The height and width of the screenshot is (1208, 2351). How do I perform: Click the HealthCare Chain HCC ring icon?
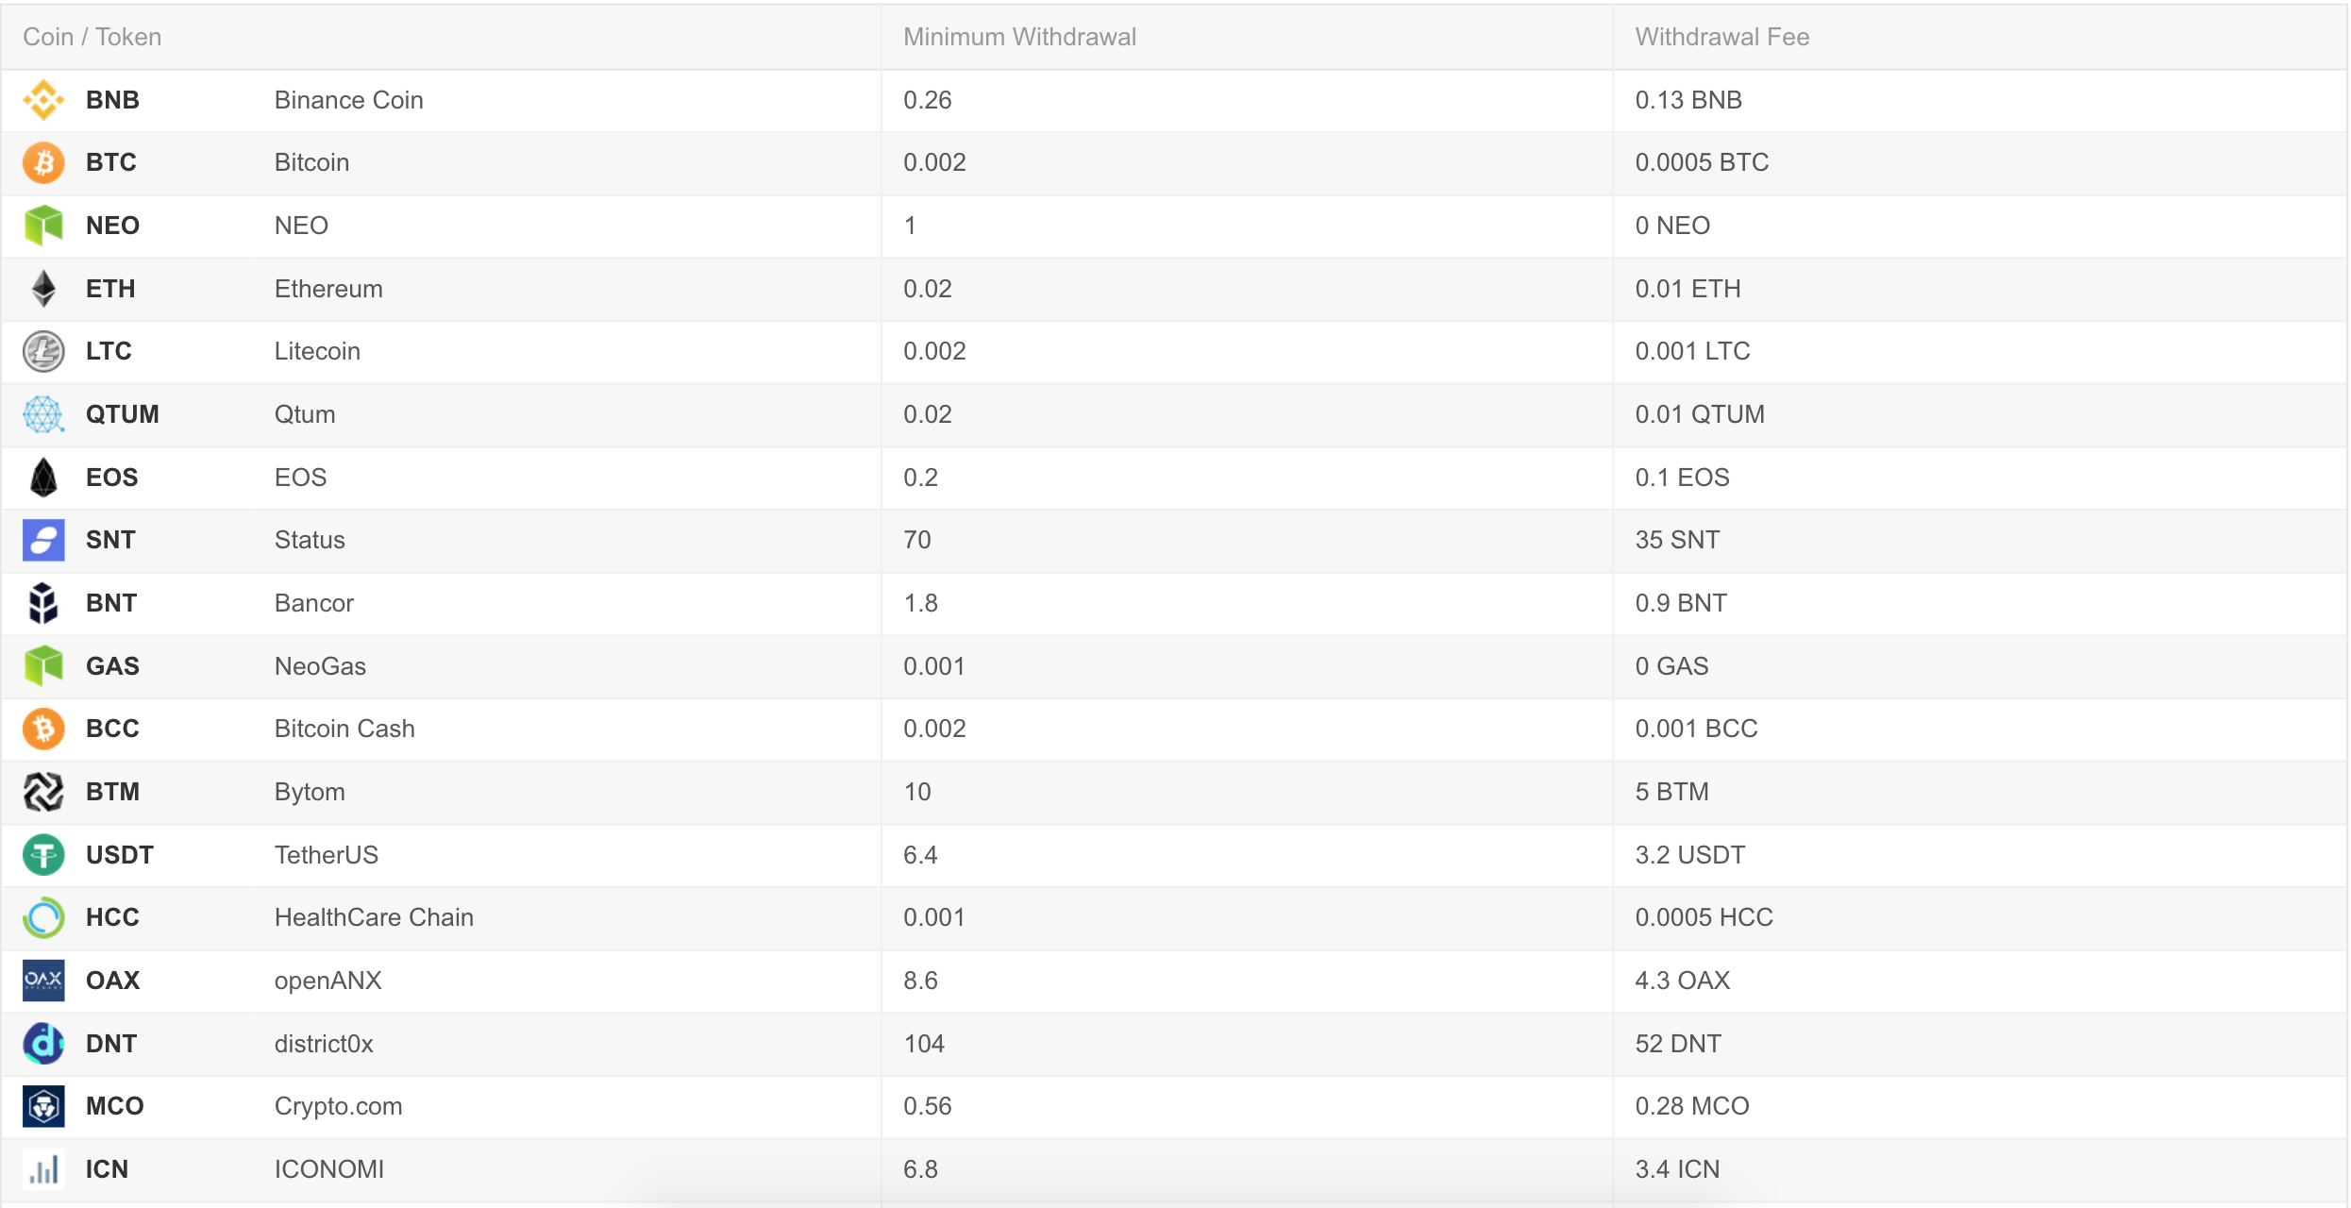(x=43, y=917)
